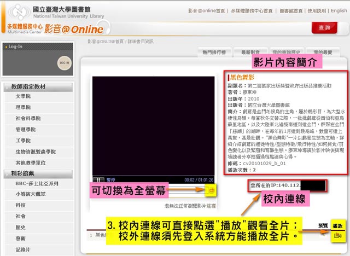Switch language to English

(339, 11)
